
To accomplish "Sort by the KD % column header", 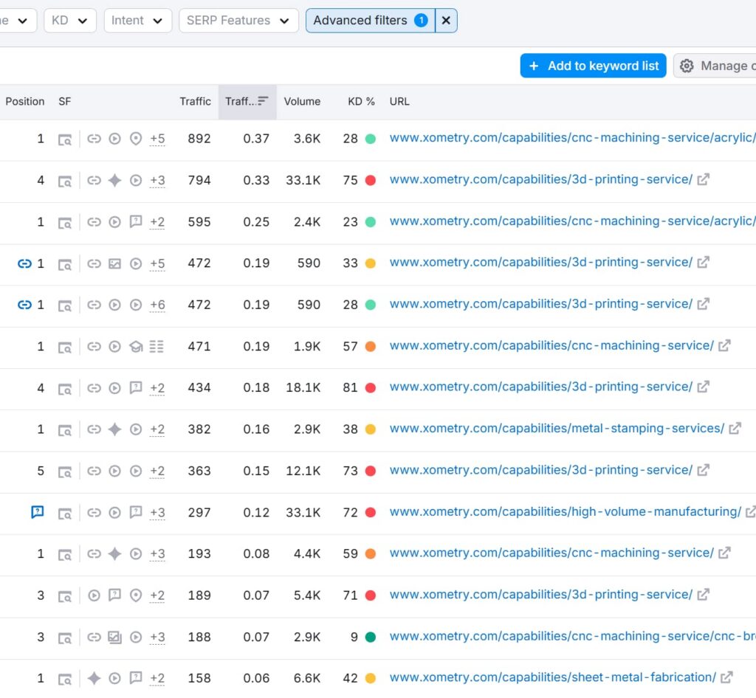I will pos(361,102).
